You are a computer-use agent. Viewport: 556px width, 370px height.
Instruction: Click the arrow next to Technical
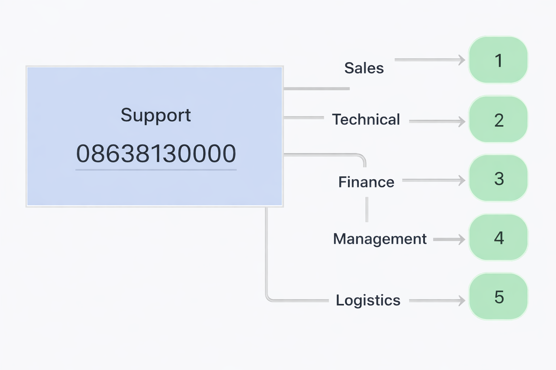point(437,121)
